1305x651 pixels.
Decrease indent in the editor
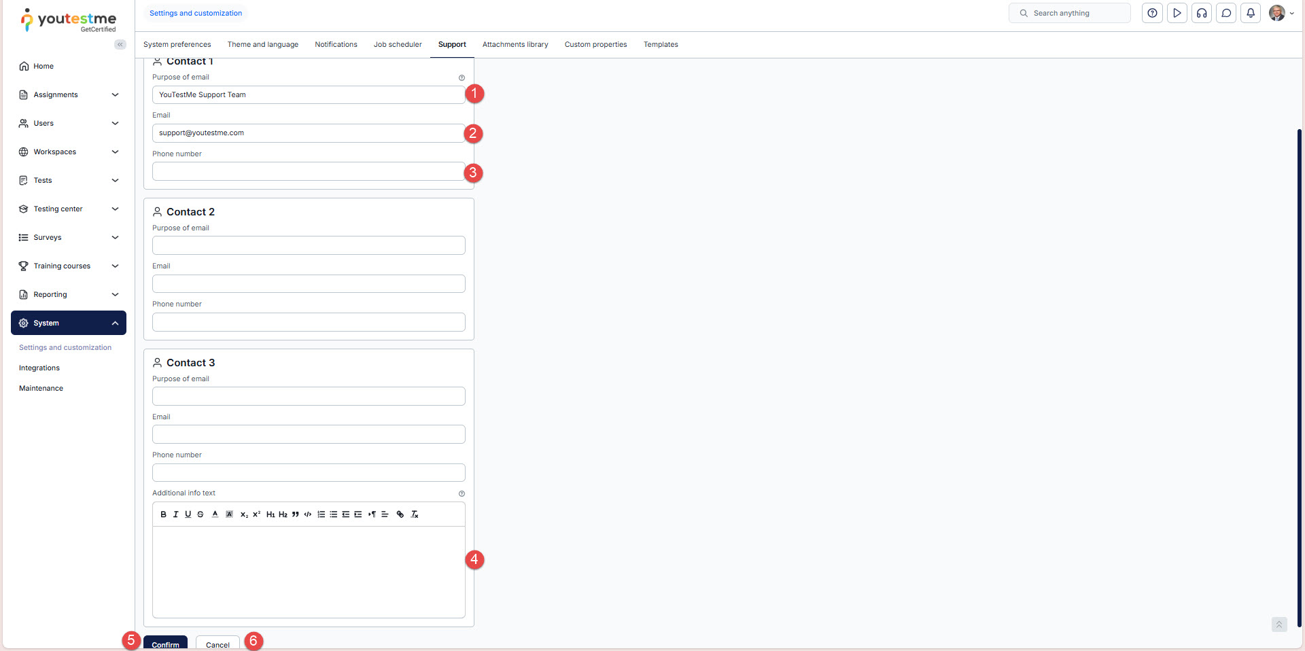pyautogui.click(x=346, y=514)
